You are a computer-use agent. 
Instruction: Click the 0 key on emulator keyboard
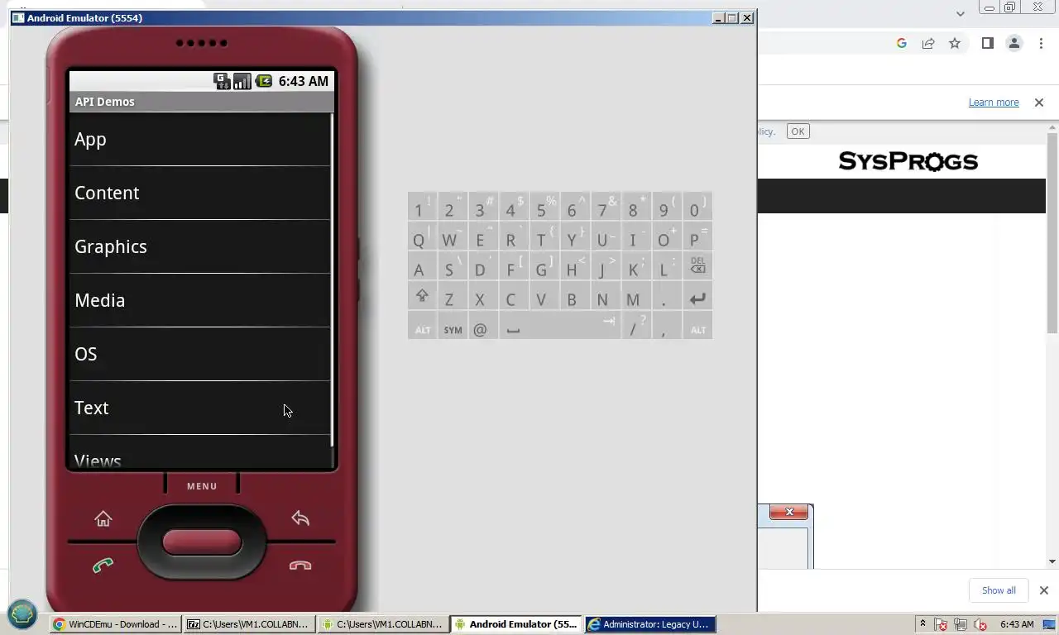[x=697, y=207]
